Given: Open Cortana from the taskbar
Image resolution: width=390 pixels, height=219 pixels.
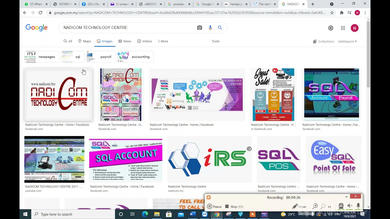Looking at the screenshot, I should click(x=121, y=214).
